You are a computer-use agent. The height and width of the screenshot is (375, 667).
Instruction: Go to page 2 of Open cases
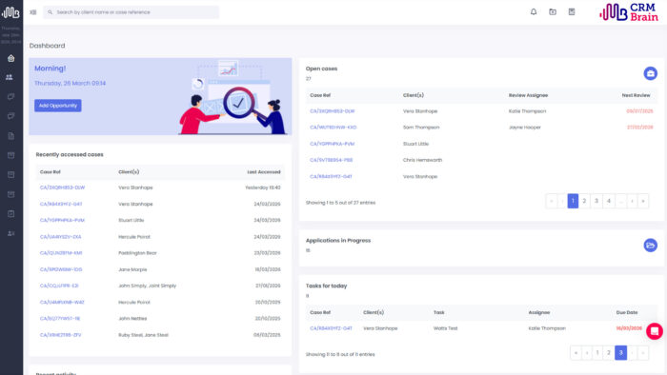pos(584,201)
